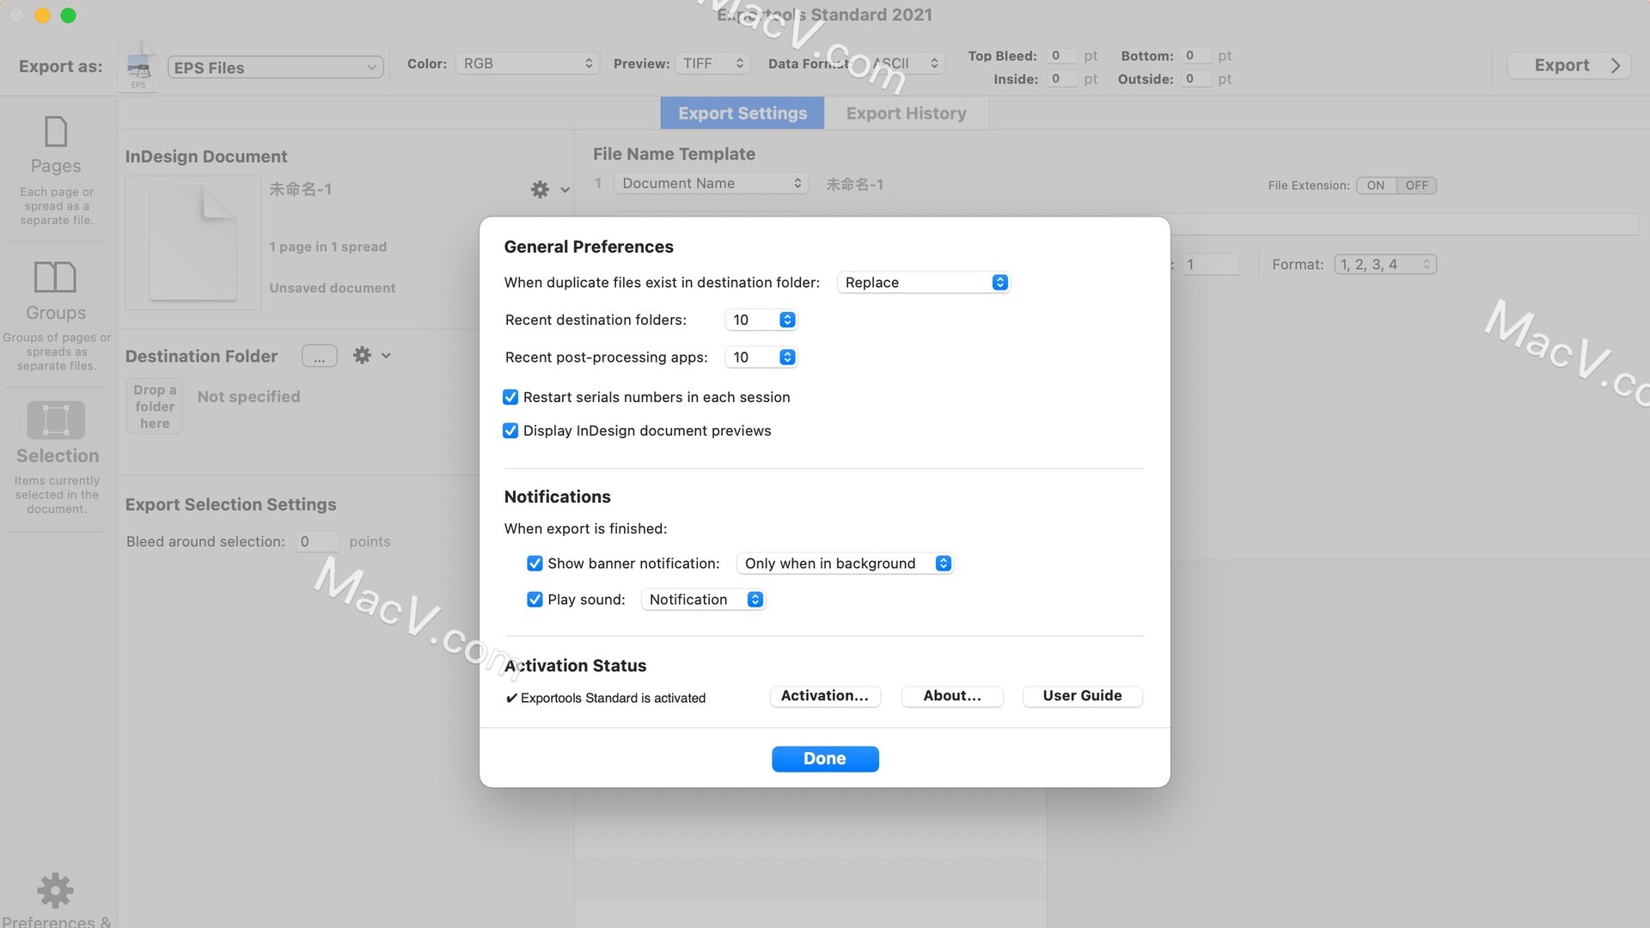
Task: Select the Groups export mode icon
Action: pos(55,277)
